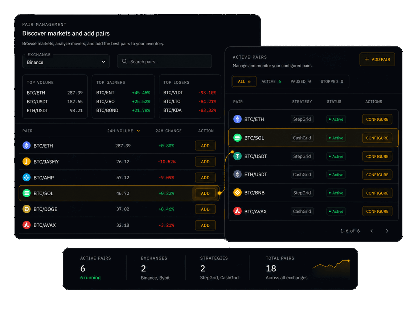Go to next page of active pairs
The image size is (418, 313).
click(x=387, y=231)
